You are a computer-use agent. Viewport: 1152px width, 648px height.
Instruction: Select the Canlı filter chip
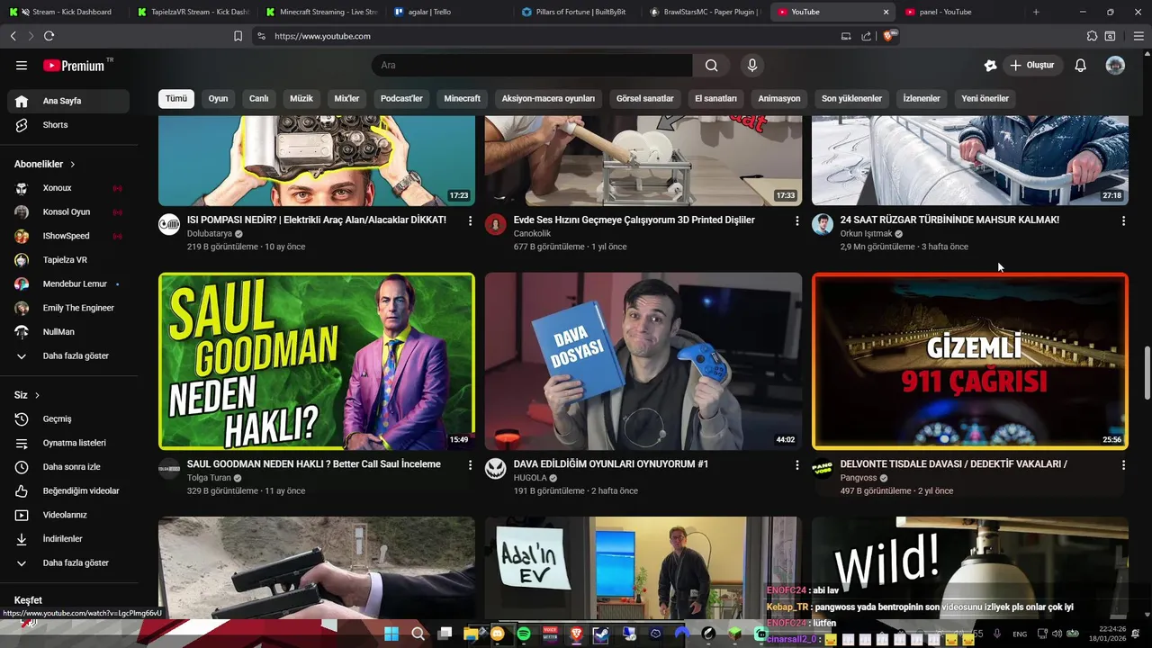pyautogui.click(x=259, y=98)
